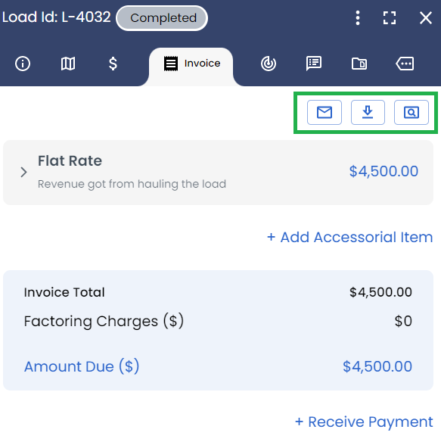Preview the invoice with the magnifier button
441x448 pixels.
coord(411,112)
